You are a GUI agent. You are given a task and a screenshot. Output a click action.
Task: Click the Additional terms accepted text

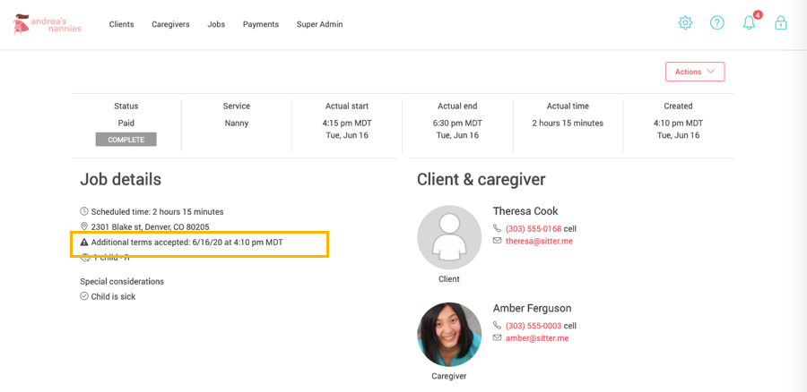(187, 242)
